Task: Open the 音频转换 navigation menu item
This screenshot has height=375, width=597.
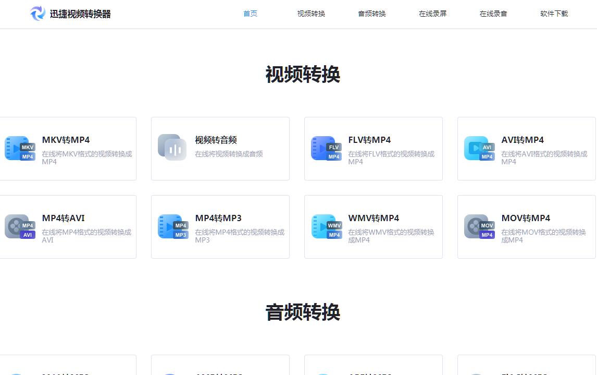Action: (x=372, y=14)
